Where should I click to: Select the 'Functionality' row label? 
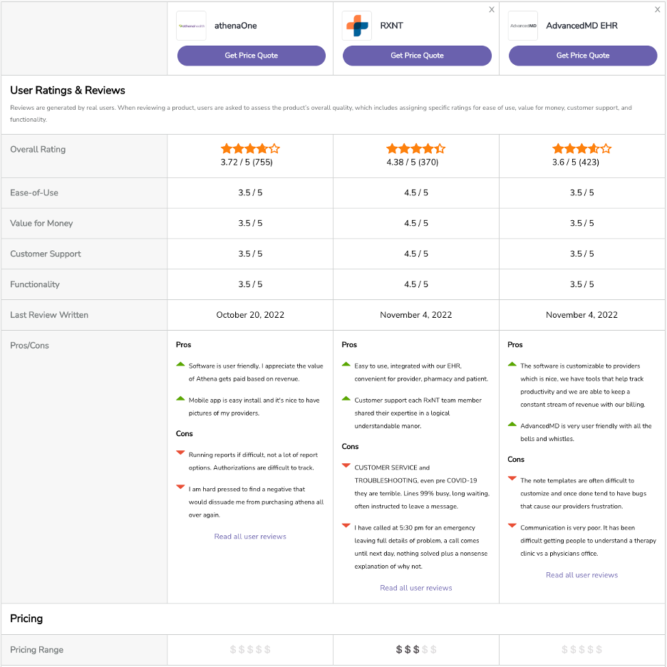tap(35, 284)
